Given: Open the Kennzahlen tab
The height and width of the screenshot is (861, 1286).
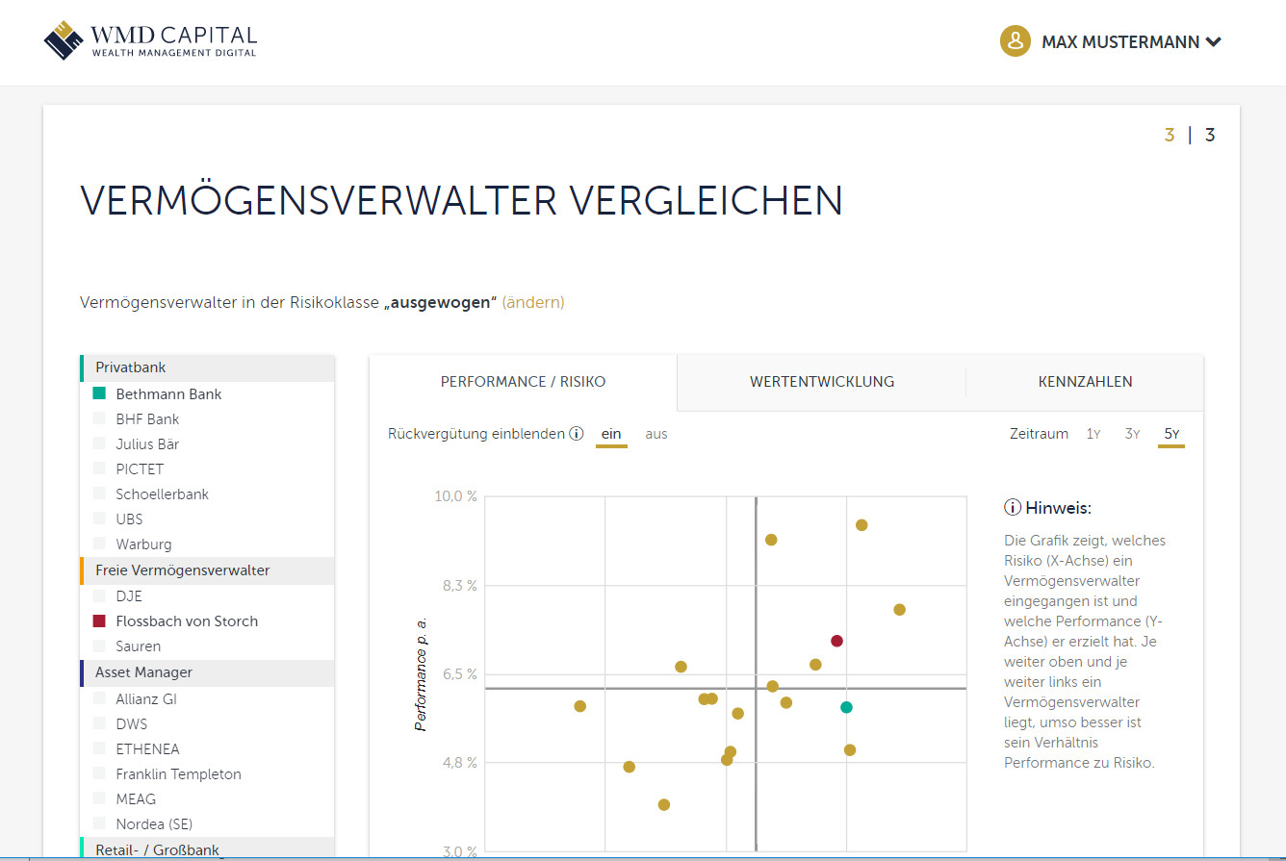Looking at the screenshot, I should click(x=1085, y=382).
